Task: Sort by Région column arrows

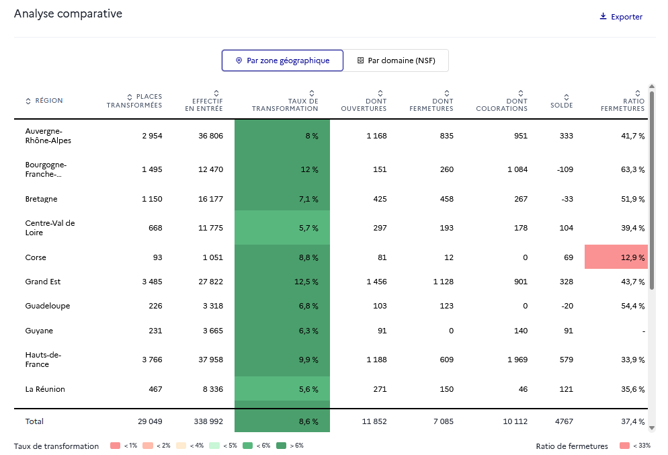Action: click(x=28, y=101)
